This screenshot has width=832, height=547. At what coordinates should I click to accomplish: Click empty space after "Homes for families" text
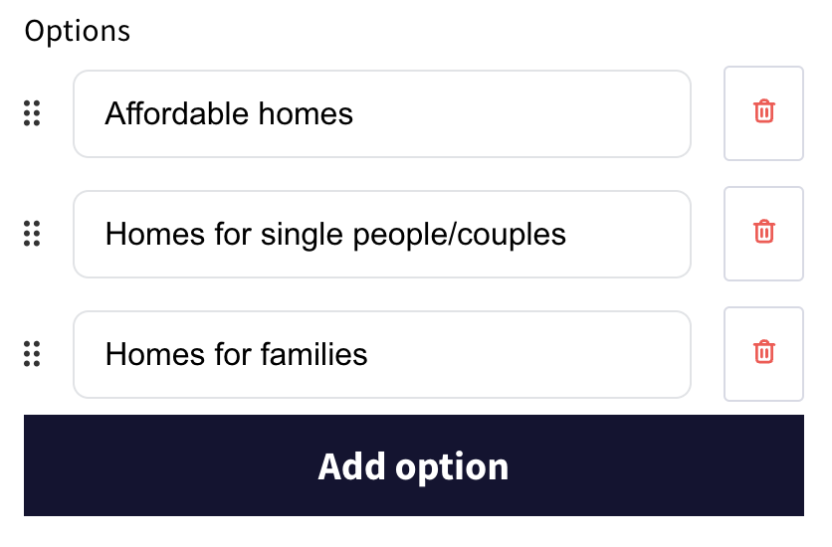click(x=527, y=354)
